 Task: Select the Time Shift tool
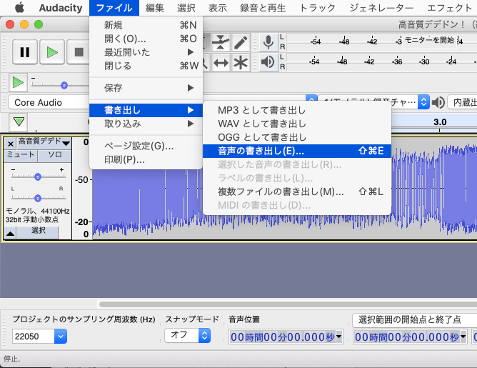click(221, 63)
